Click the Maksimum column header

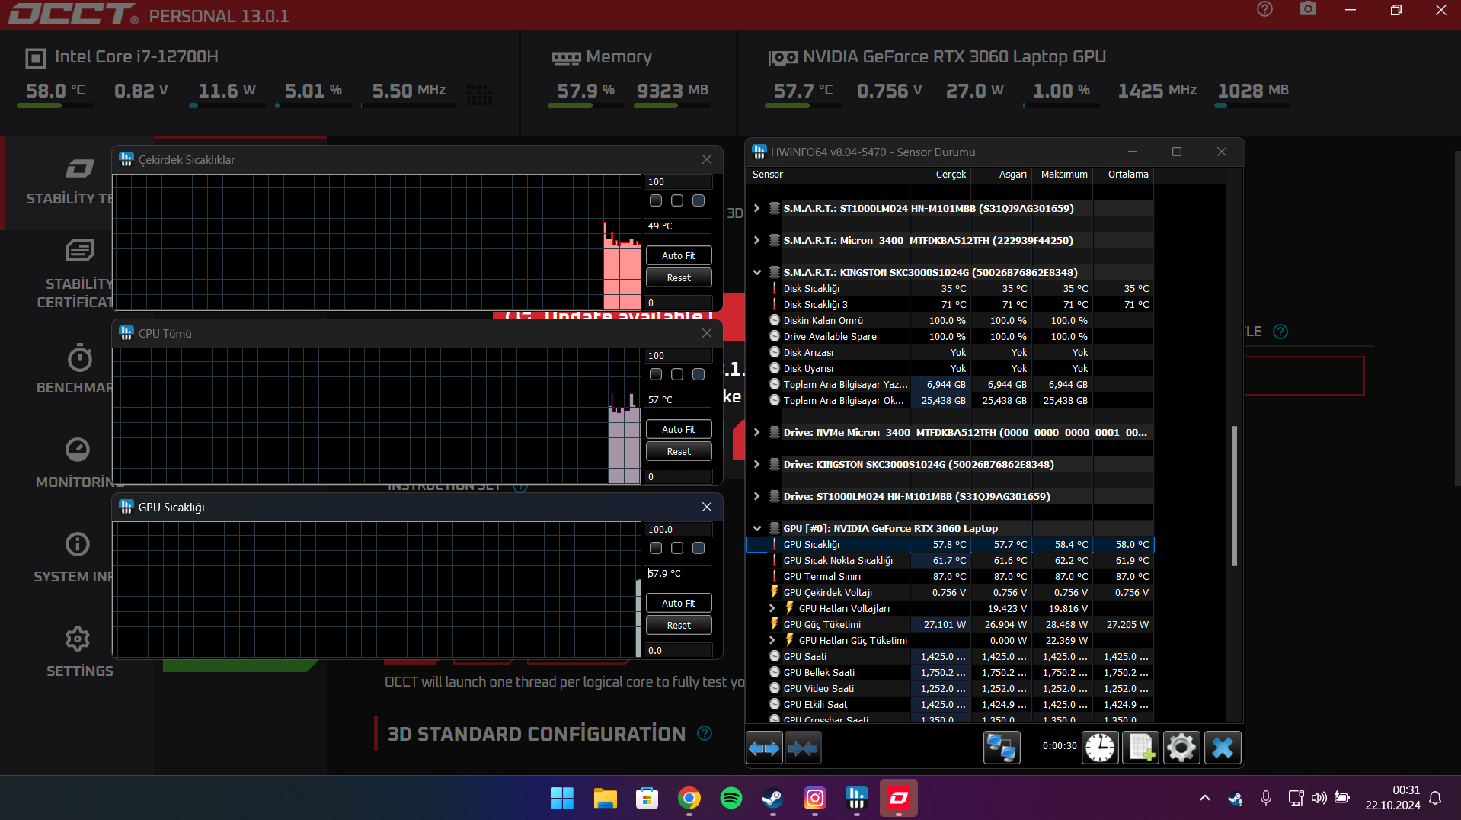pos(1063,175)
